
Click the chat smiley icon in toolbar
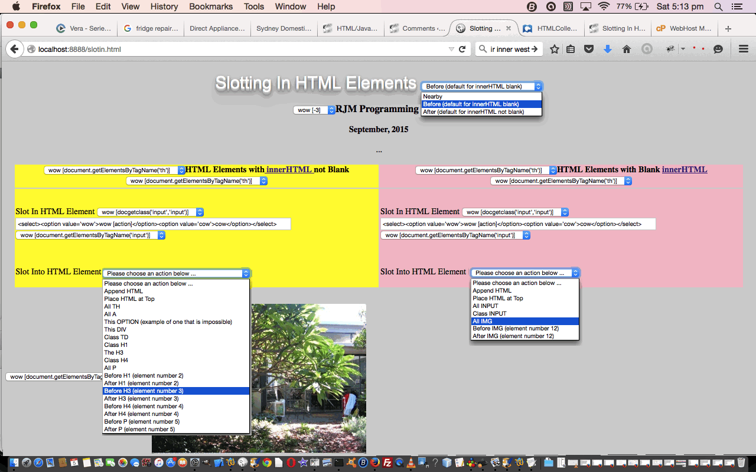coord(718,50)
